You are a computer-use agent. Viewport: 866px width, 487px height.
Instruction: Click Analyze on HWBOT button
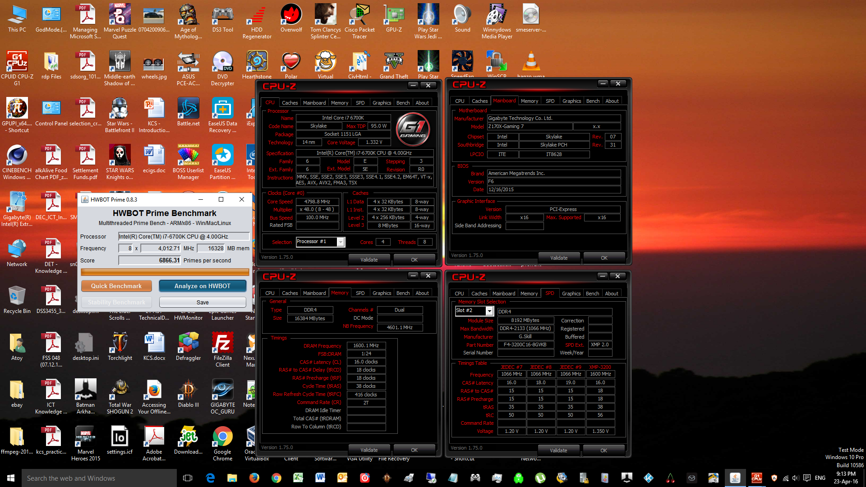coord(203,286)
